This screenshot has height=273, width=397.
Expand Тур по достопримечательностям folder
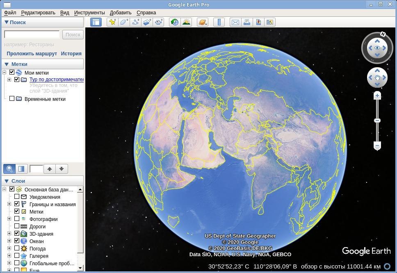[x=9, y=80]
